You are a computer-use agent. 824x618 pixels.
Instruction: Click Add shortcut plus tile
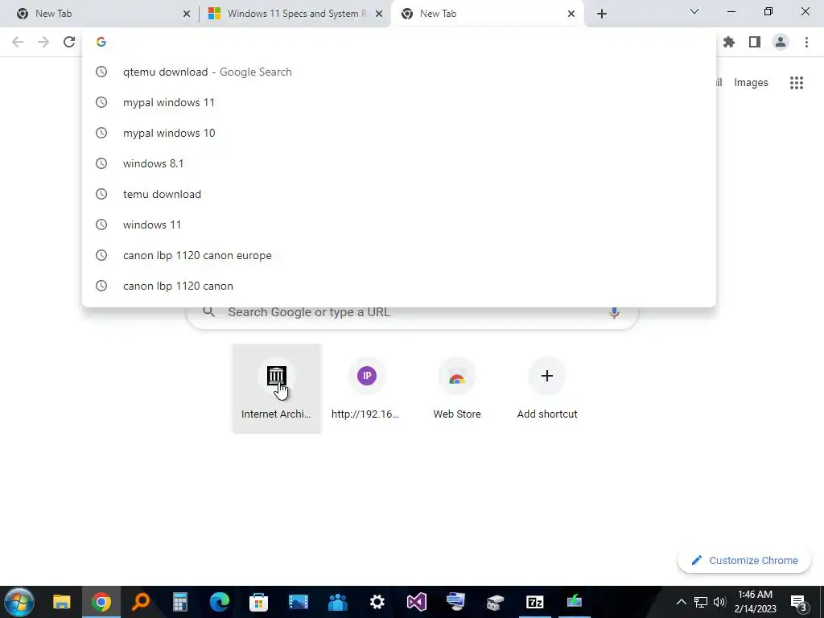point(547,389)
